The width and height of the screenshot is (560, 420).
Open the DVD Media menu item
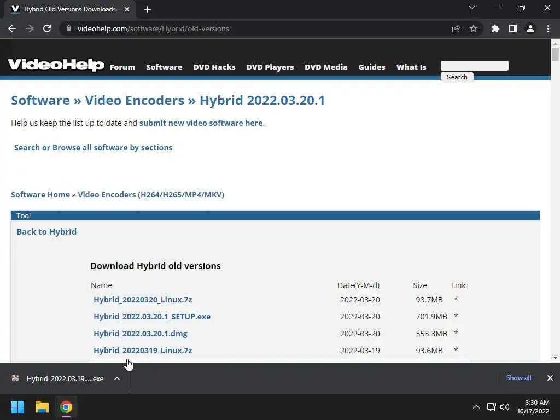point(326,67)
